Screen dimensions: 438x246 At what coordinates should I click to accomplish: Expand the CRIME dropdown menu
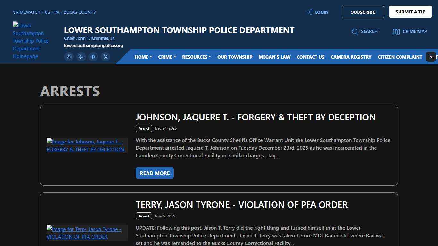[166, 57]
